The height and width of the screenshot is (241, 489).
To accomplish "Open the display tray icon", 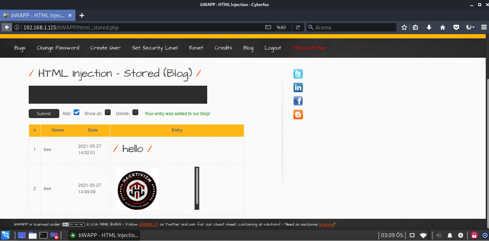I will coord(412,235).
